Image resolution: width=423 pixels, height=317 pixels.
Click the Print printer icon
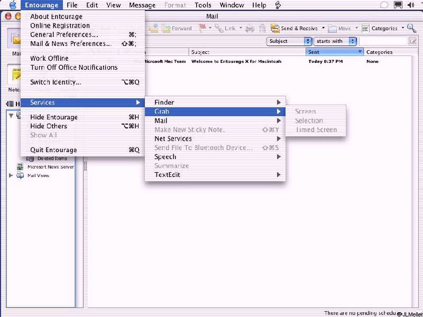(250, 29)
